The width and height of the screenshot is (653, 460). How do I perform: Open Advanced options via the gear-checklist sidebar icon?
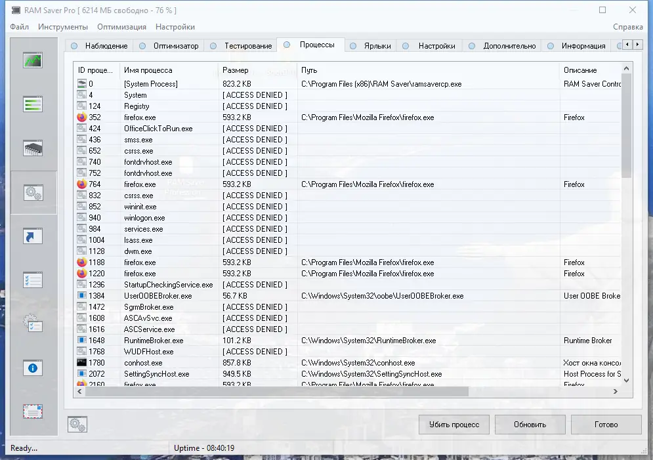(33, 324)
